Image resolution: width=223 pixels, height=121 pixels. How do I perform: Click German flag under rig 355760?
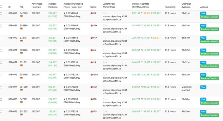point(21,78)
